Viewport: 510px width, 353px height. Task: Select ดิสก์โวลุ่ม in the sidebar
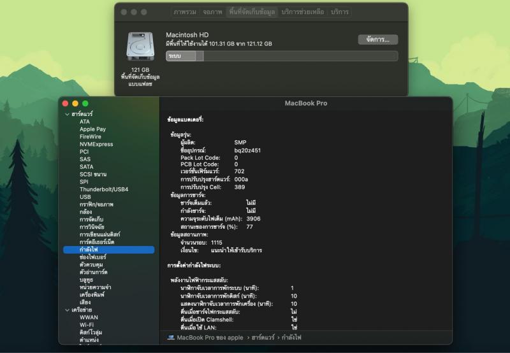(x=91, y=332)
